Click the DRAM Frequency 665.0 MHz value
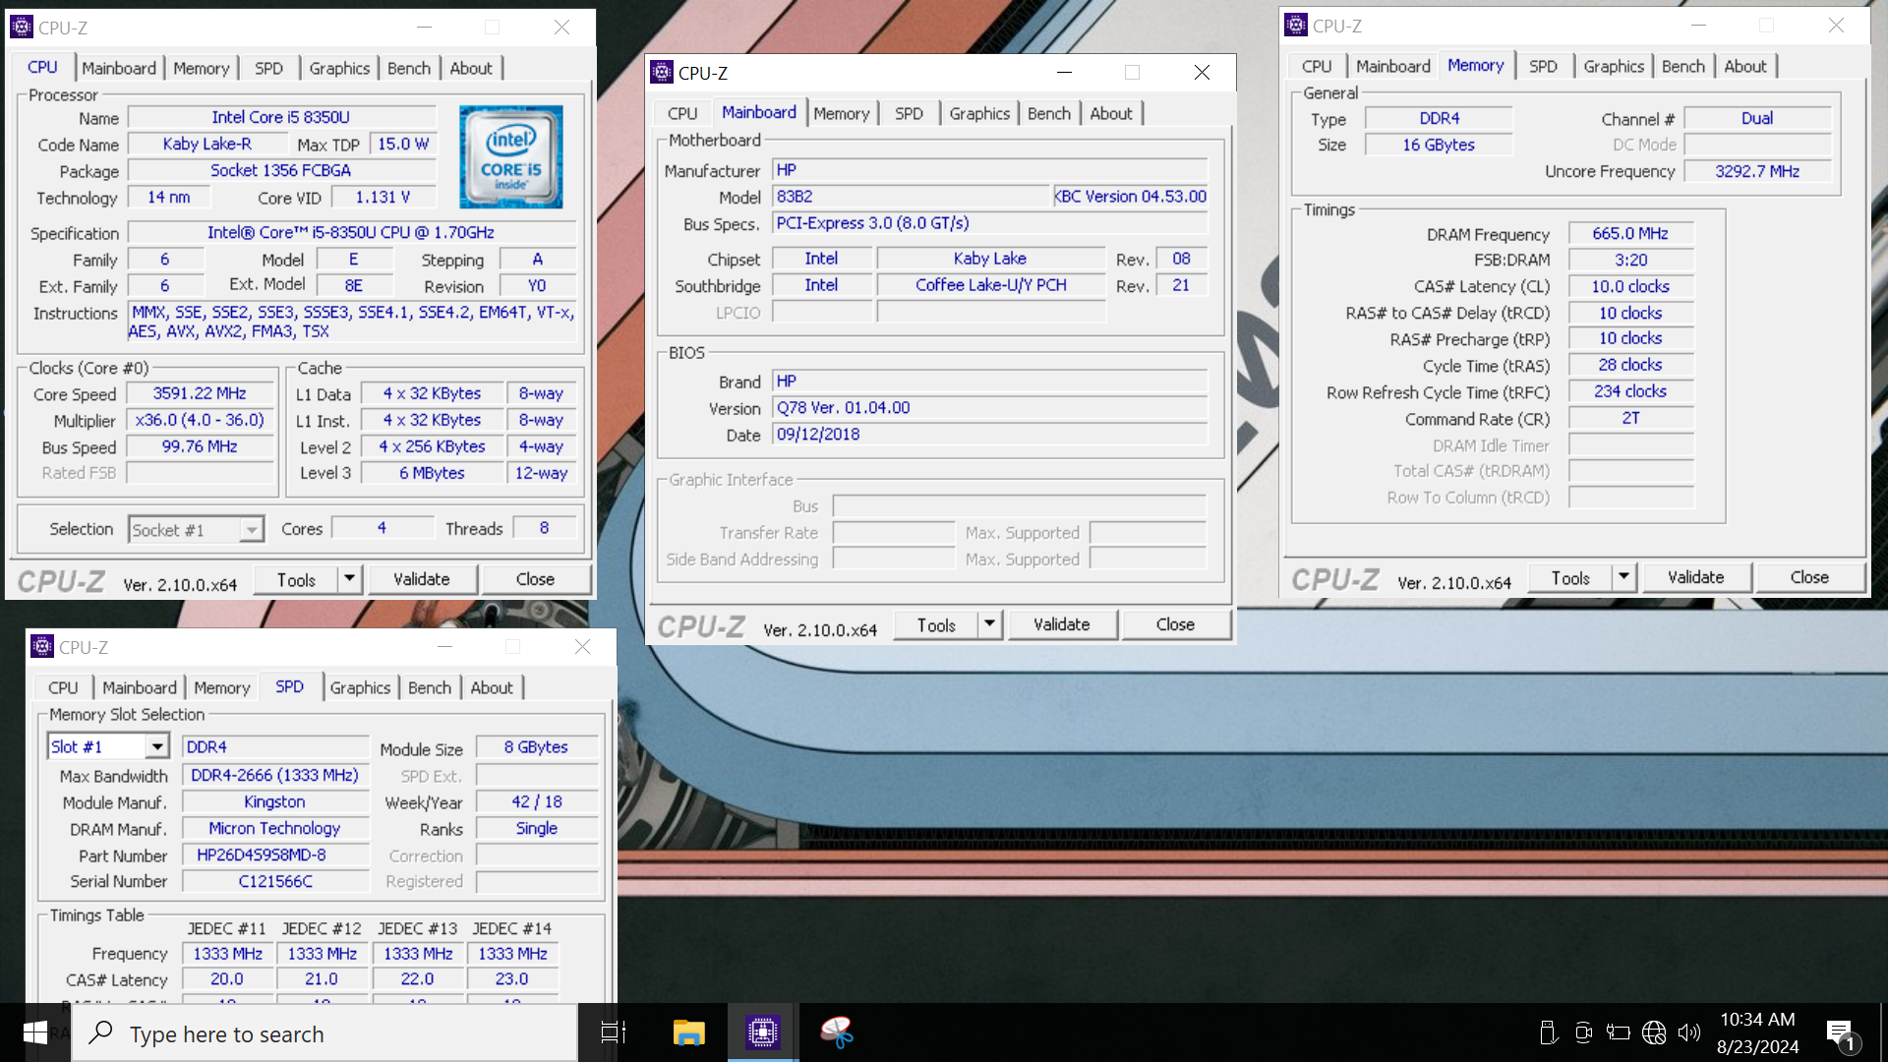Image resolution: width=1888 pixels, height=1062 pixels. 1630,234
